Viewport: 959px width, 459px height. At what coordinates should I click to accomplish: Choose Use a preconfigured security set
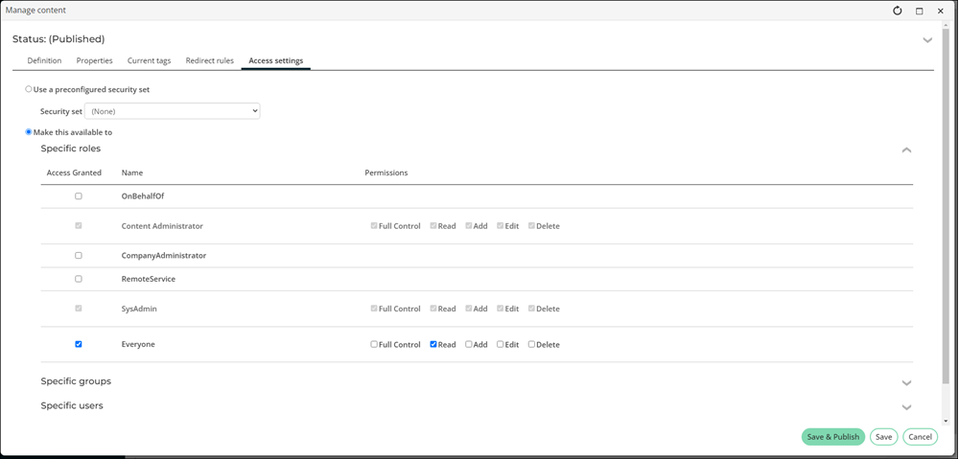(x=28, y=89)
